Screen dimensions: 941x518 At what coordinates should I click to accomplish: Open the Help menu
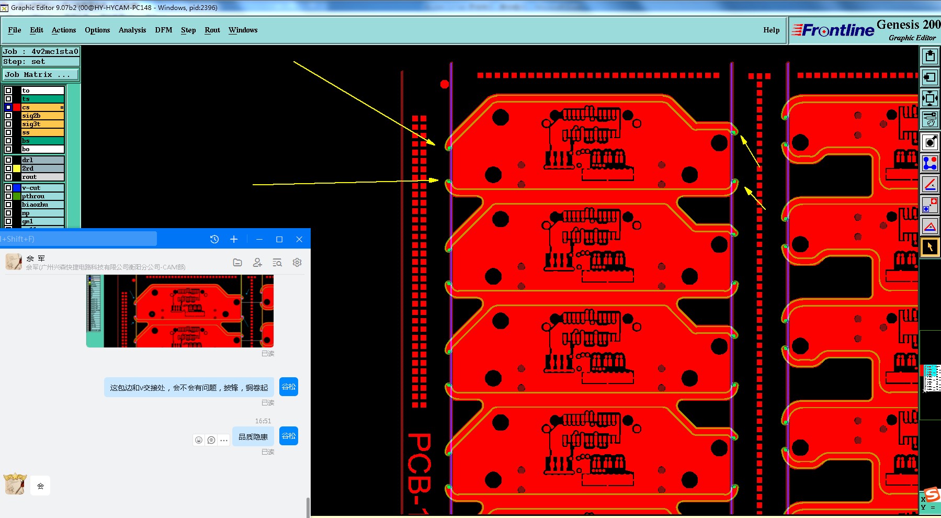pos(771,30)
